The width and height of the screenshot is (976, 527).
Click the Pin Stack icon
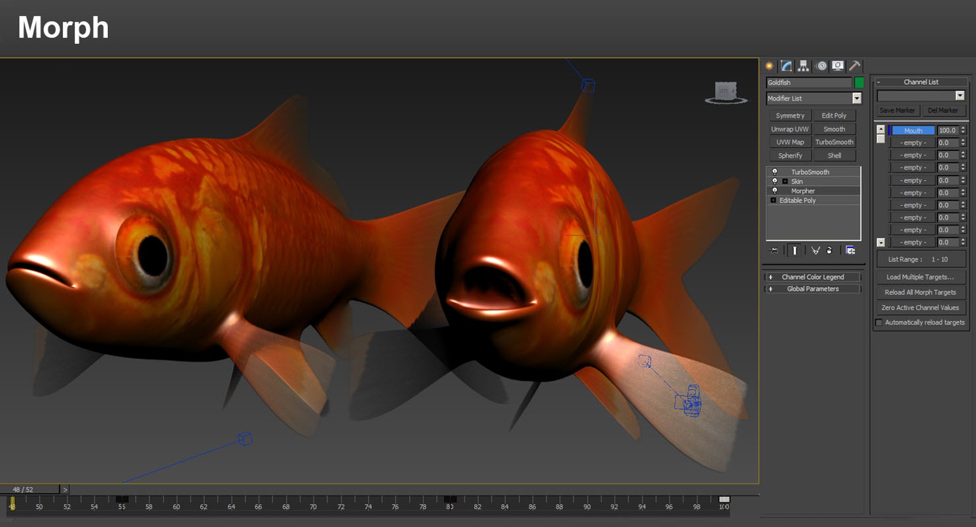(x=774, y=250)
